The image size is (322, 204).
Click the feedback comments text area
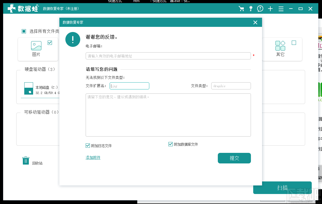coord(168,115)
